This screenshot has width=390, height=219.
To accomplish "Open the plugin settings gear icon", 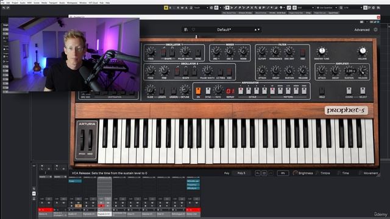I will coord(375,30).
